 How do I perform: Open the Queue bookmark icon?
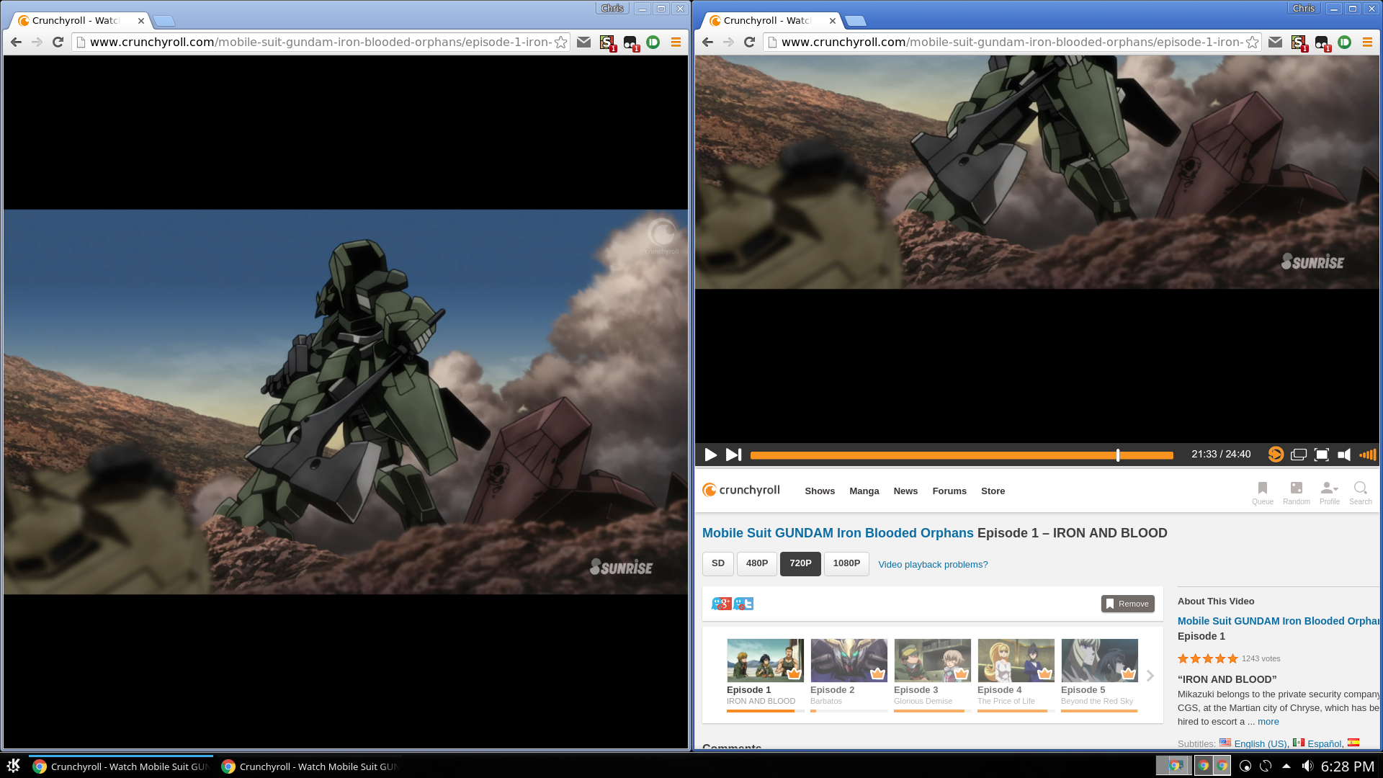pyautogui.click(x=1262, y=488)
